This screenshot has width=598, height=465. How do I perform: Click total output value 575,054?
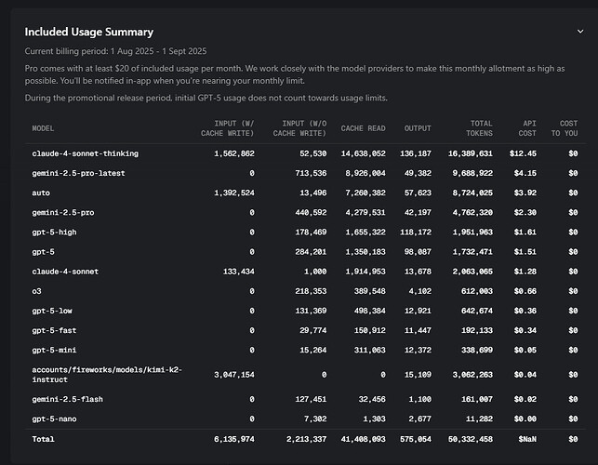tap(416, 439)
